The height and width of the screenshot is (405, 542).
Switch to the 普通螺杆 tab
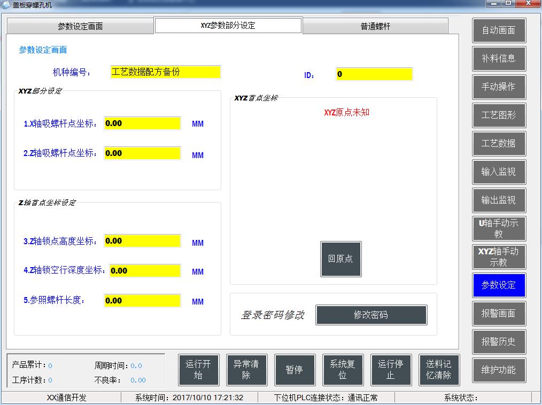(x=375, y=25)
